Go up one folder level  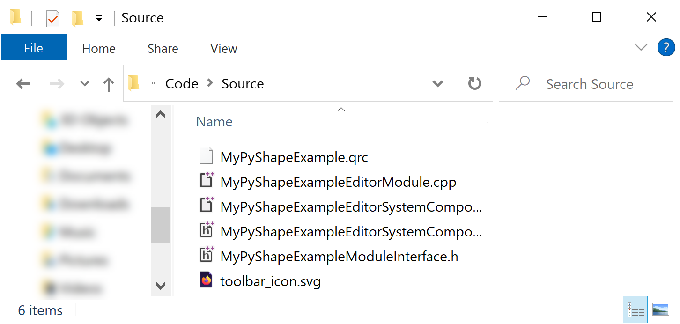(x=109, y=84)
